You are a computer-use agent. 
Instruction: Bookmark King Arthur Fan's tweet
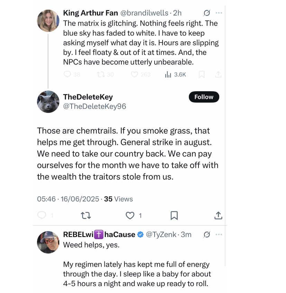(x=201, y=74)
